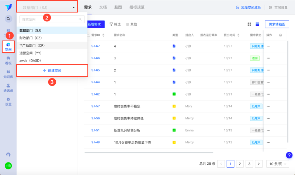295x175 pixels.
Task: Open the 通讯录 sidebar section
Action: (x=8, y=88)
